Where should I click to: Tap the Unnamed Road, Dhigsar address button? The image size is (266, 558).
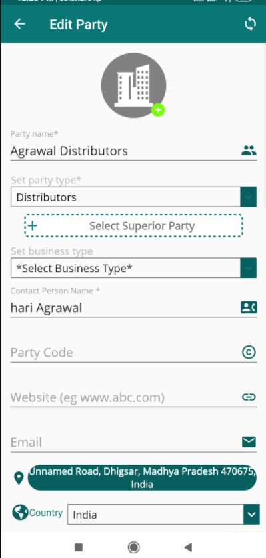point(142,477)
